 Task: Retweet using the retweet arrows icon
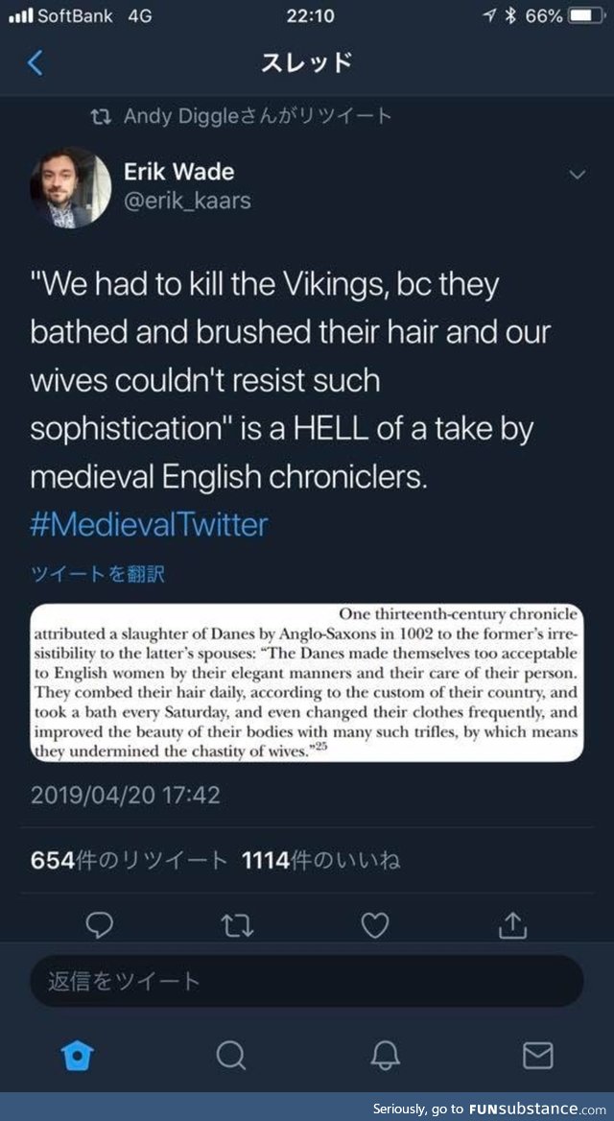[238, 924]
